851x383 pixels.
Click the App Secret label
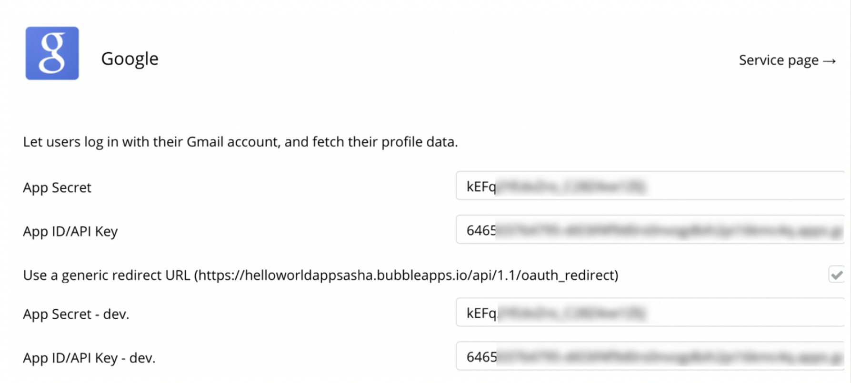point(57,187)
